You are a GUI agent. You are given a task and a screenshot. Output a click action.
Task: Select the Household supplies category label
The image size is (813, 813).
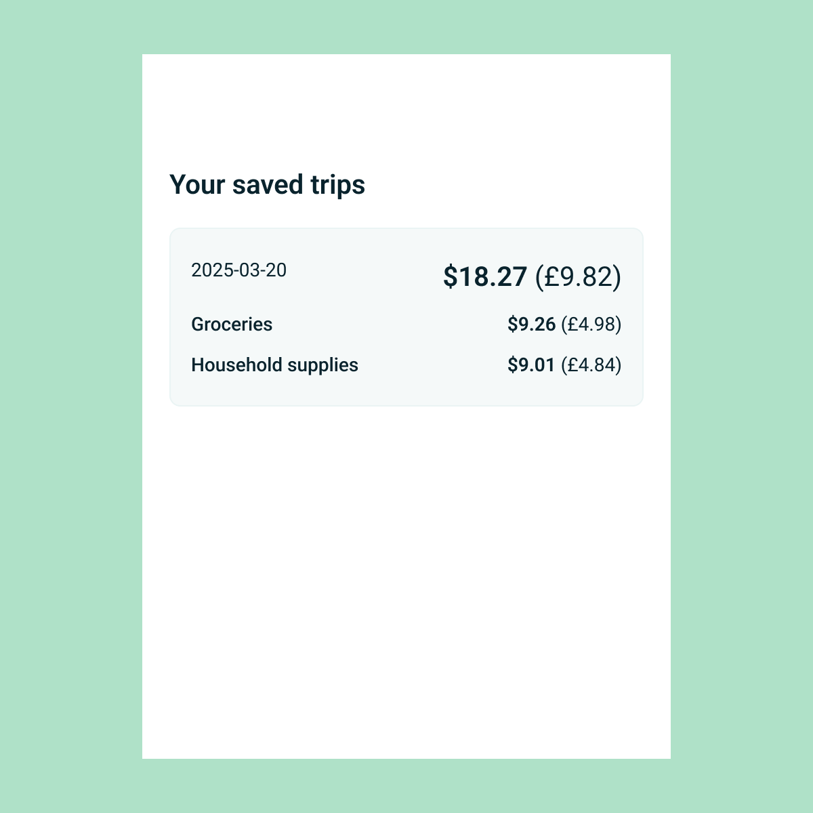click(274, 365)
